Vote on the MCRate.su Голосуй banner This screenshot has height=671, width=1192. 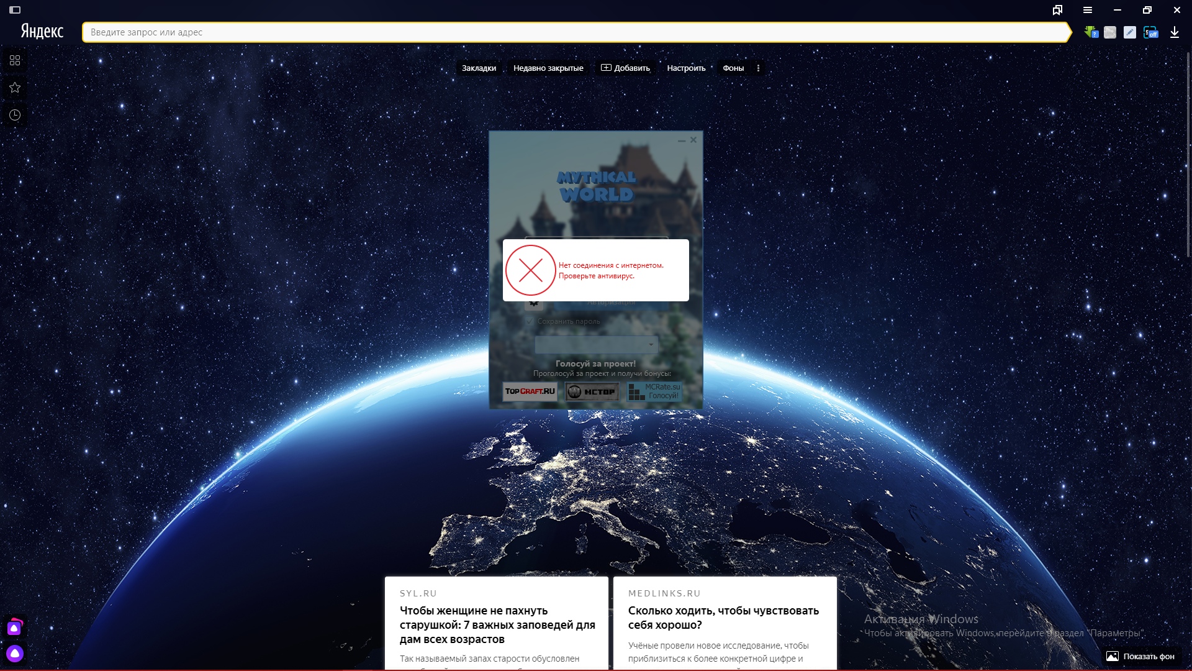(654, 391)
